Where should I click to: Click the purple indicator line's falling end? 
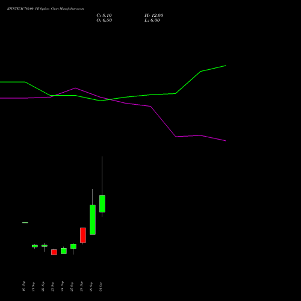pyautogui.click(x=225, y=141)
